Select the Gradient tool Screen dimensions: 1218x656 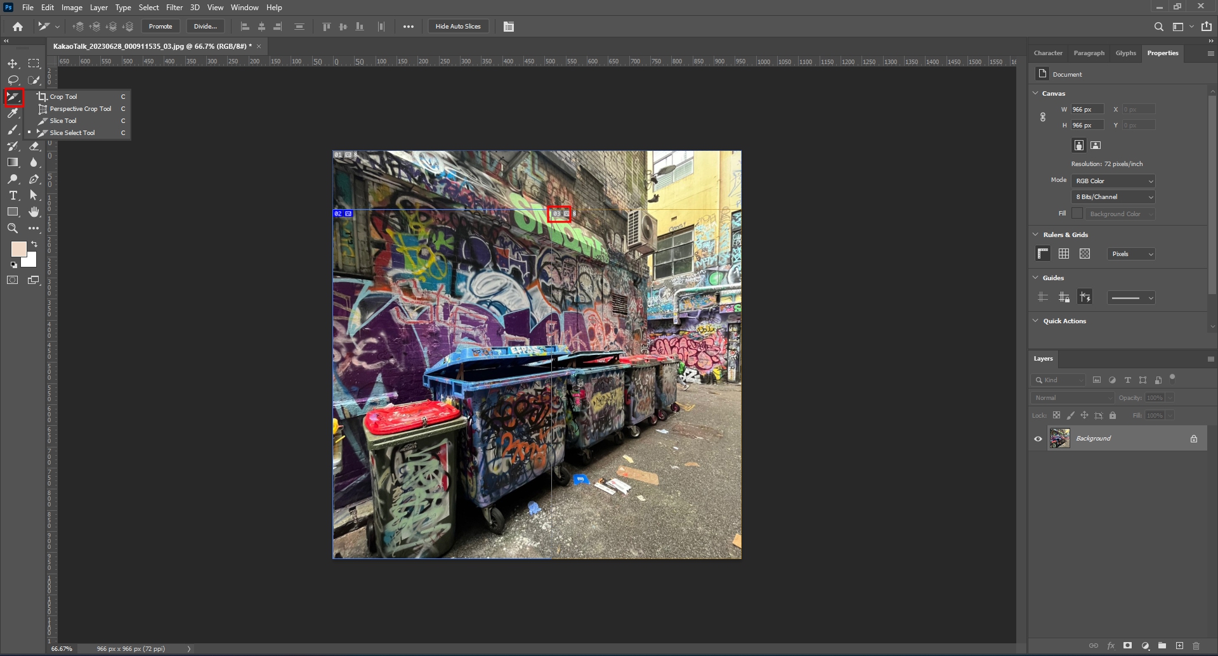coord(13,163)
